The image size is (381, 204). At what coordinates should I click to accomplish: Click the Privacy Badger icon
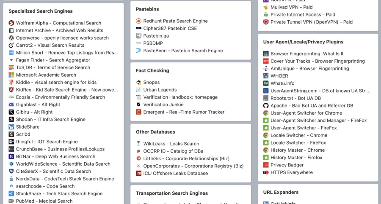[x=266, y=165]
